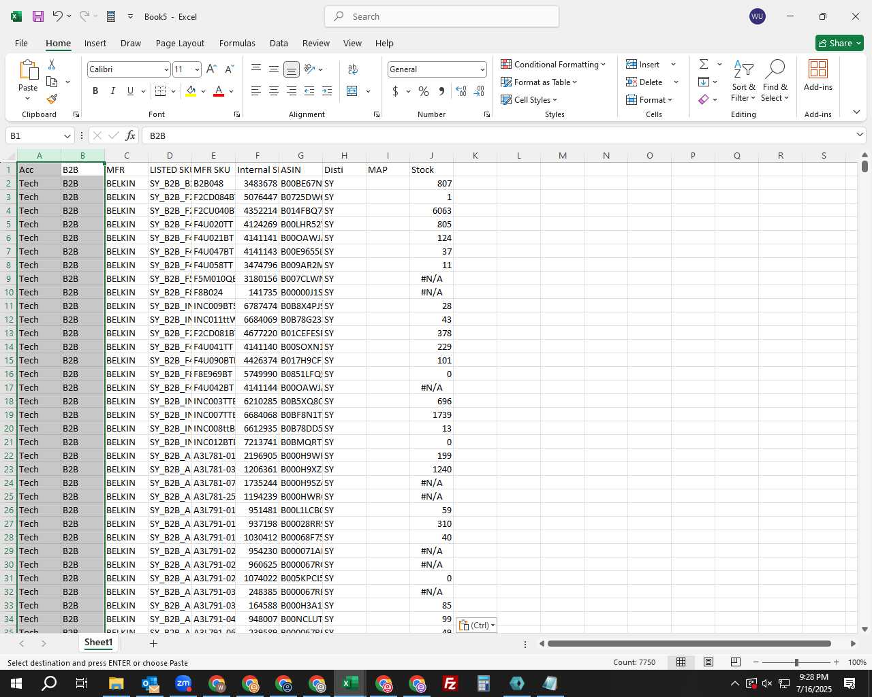Apply the red Font Color
The height and width of the screenshot is (697, 872).
point(219,91)
